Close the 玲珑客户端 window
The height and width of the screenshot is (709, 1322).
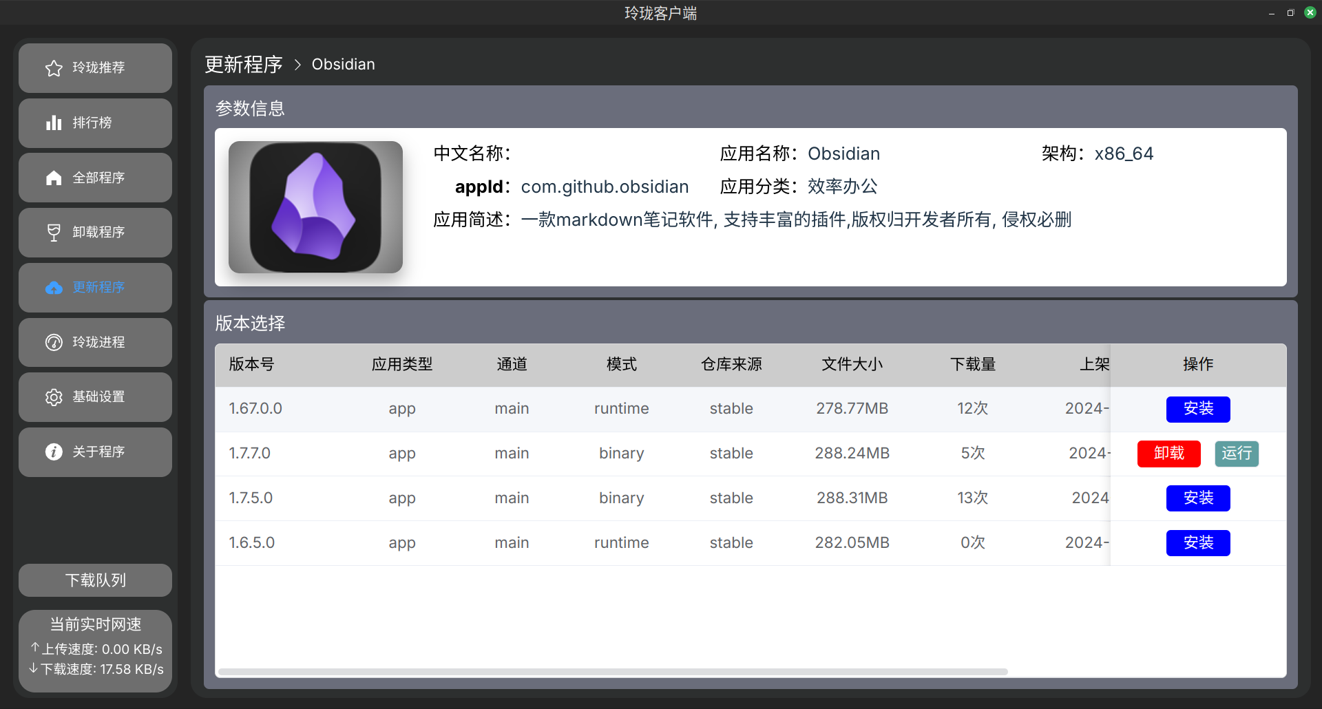click(1310, 12)
